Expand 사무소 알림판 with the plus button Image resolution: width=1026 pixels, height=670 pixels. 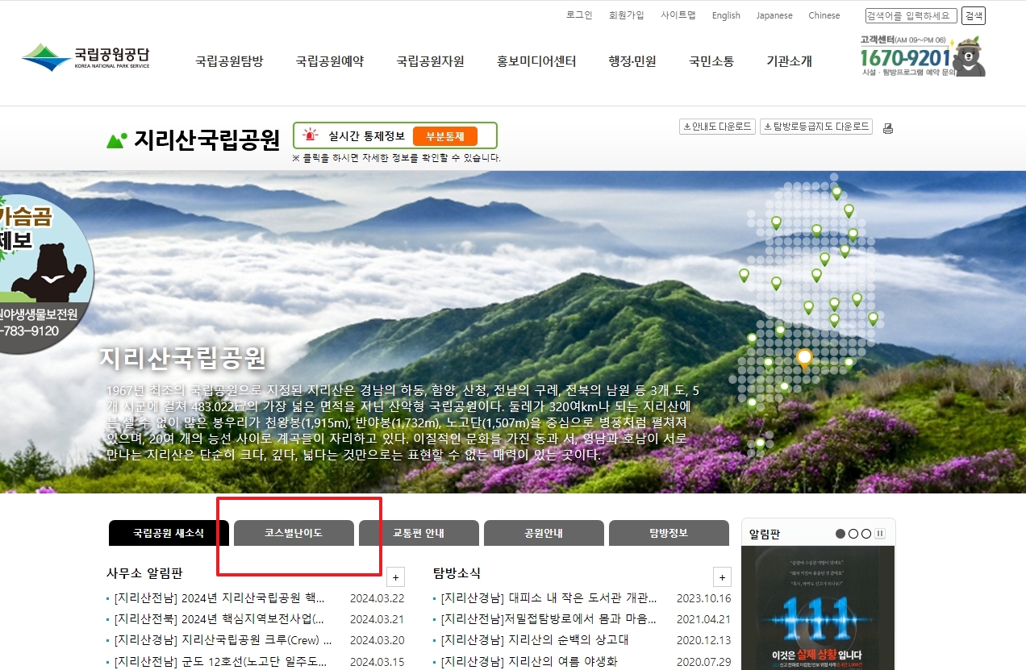tap(395, 577)
